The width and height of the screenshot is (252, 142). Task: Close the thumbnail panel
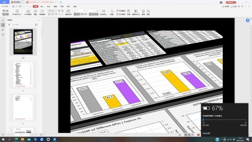(x=39, y=20)
